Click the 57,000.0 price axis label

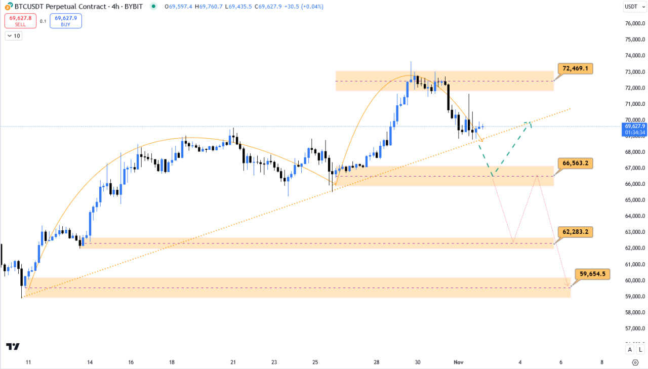pos(635,329)
